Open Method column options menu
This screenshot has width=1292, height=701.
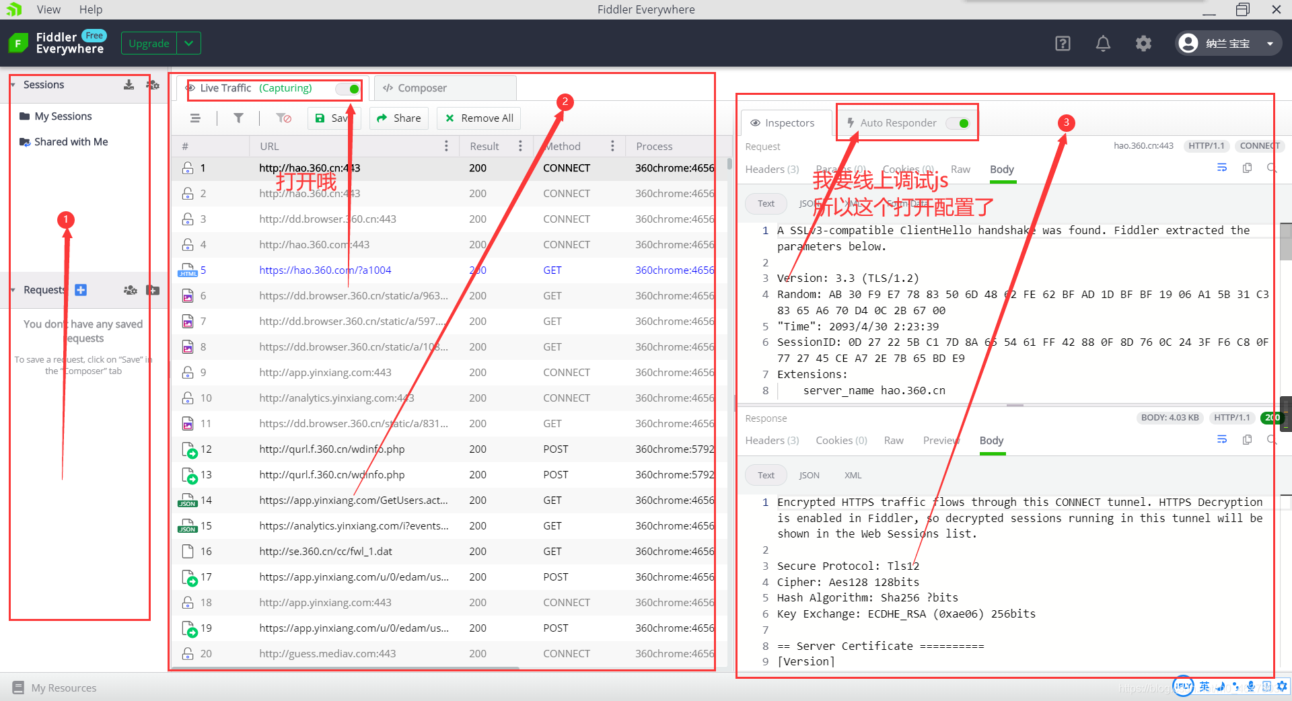click(612, 146)
